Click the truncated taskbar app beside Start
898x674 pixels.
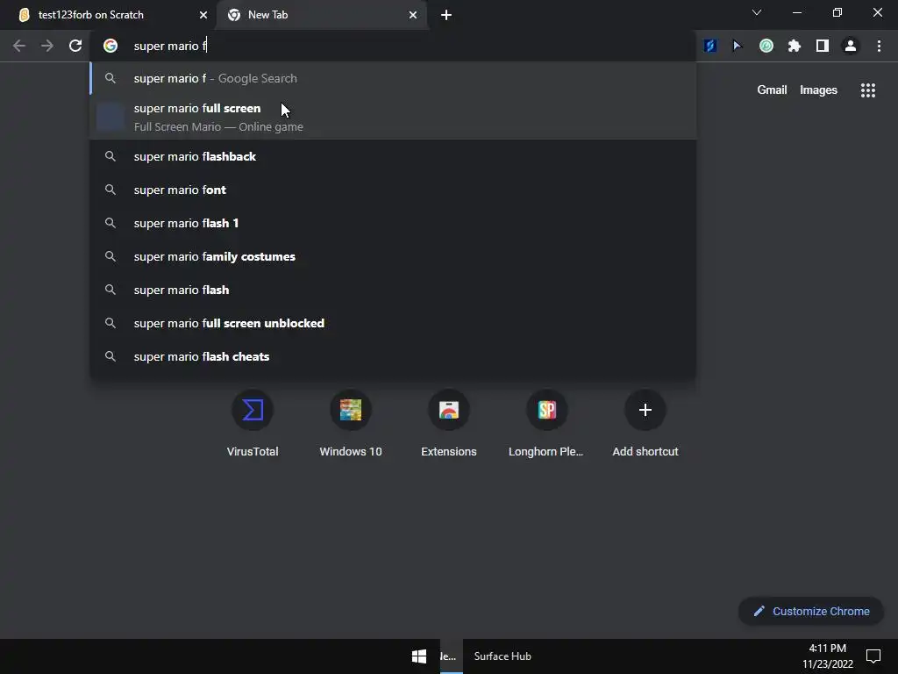[x=451, y=656]
